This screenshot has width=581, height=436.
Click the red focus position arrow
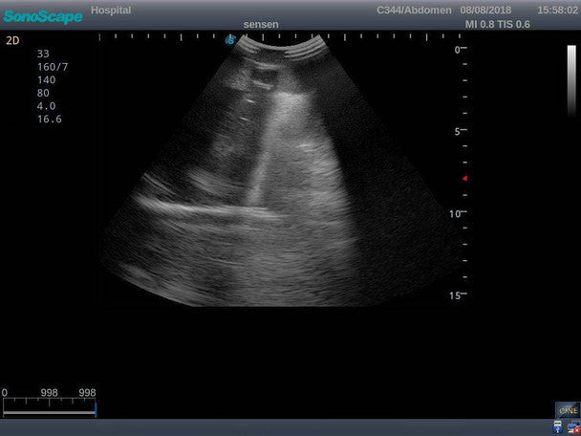(x=464, y=179)
